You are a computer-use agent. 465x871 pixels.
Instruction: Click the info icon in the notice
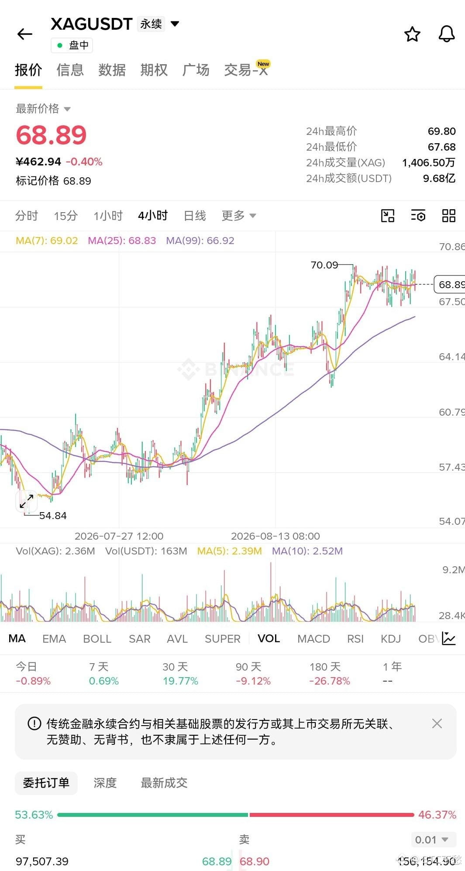(34, 724)
